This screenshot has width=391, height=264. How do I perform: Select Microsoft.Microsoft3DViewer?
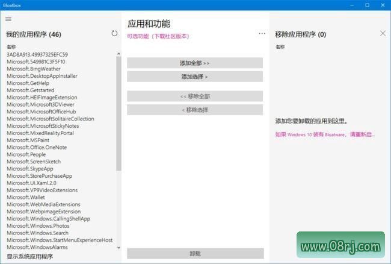tap(40, 104)
